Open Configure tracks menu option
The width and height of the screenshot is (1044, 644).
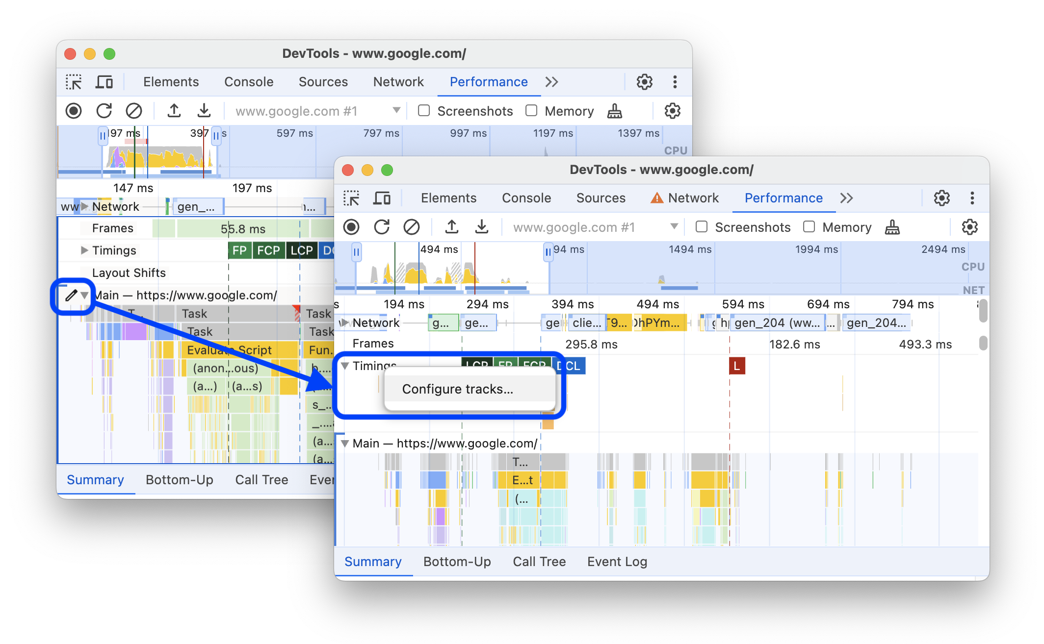[458, 388]
